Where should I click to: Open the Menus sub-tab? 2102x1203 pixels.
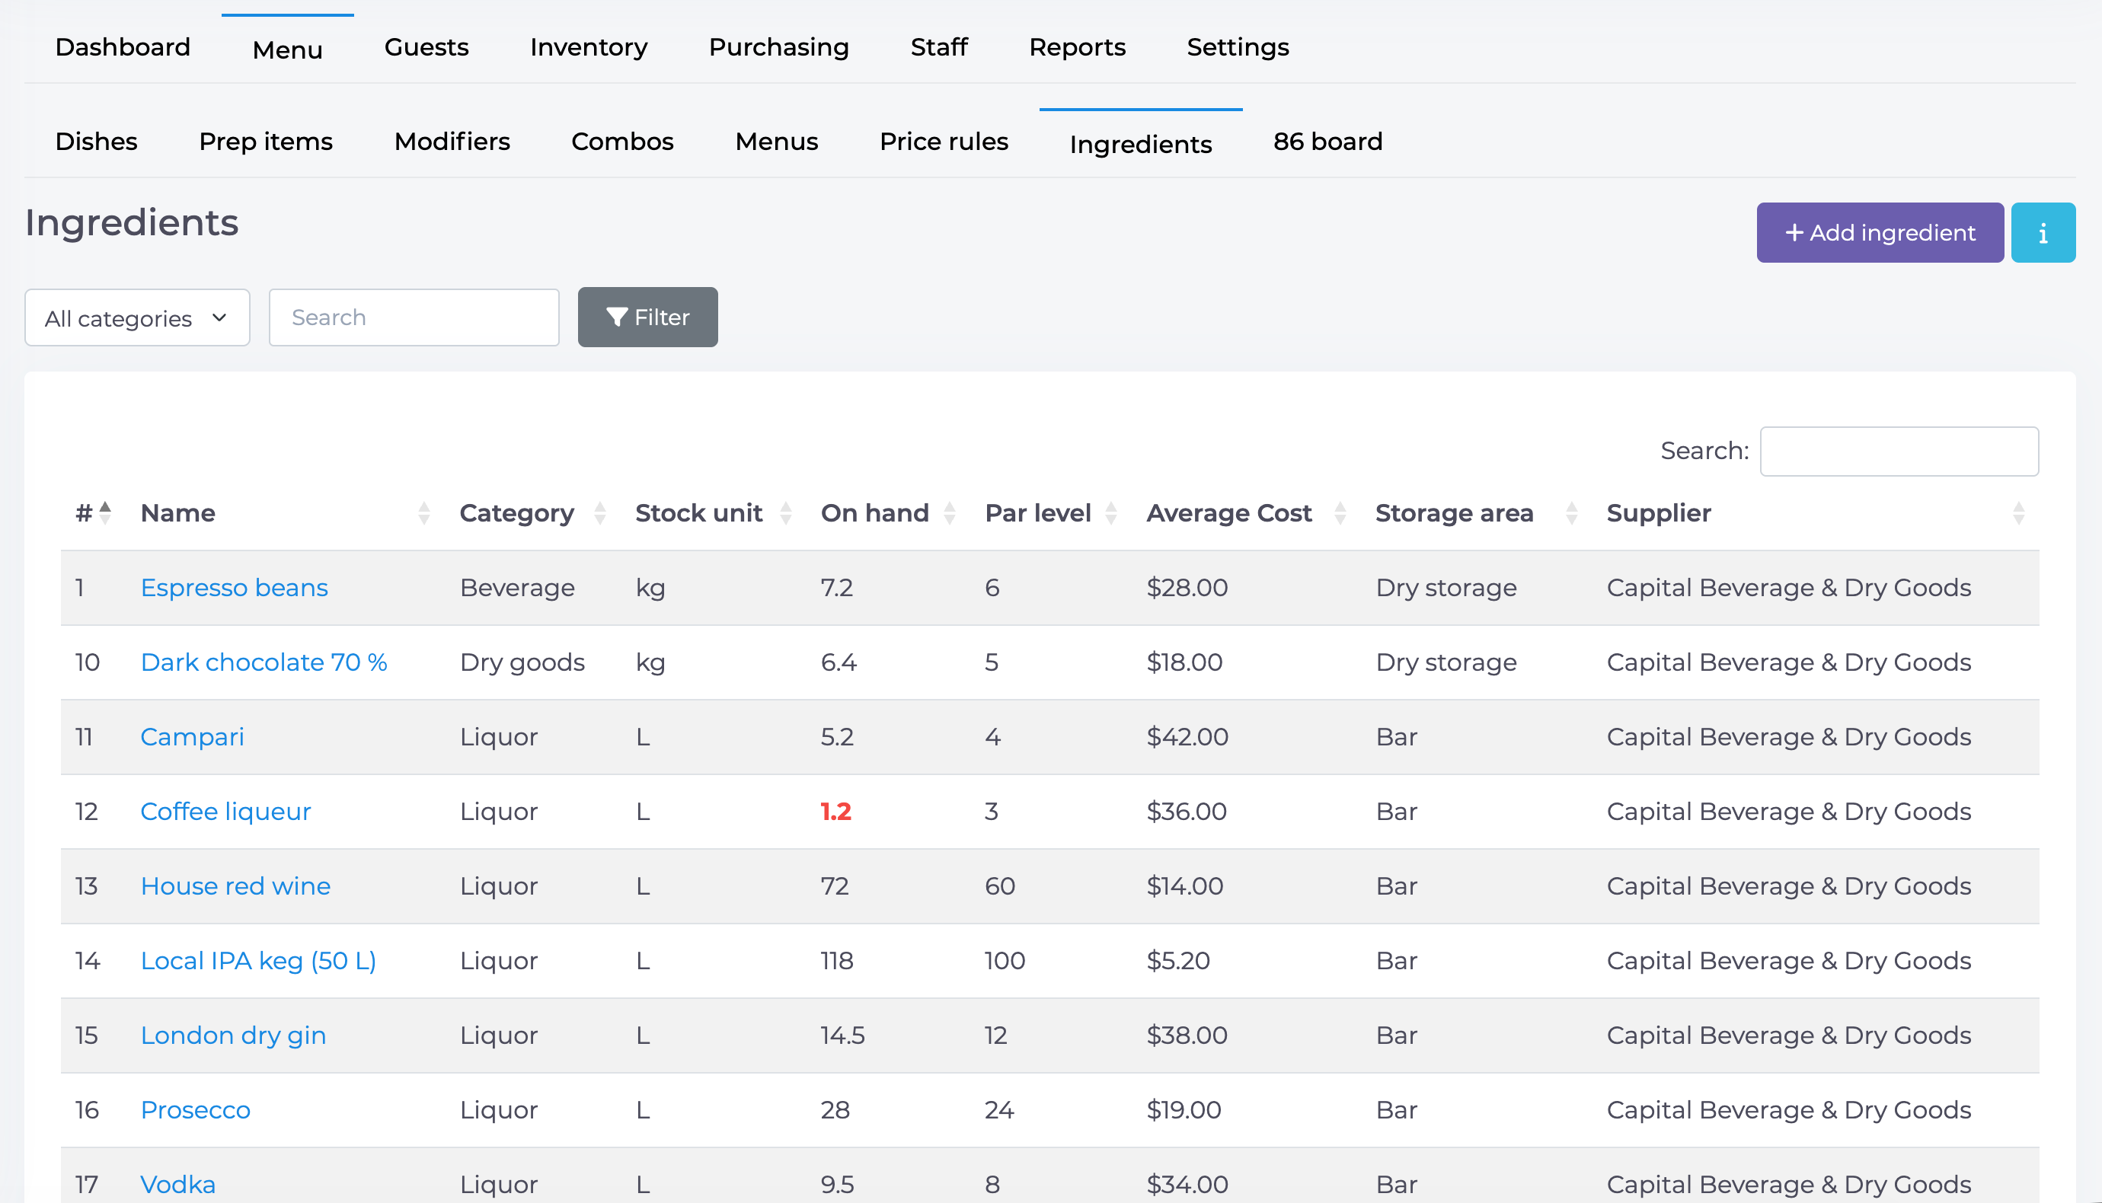click(x=777, y=142)
